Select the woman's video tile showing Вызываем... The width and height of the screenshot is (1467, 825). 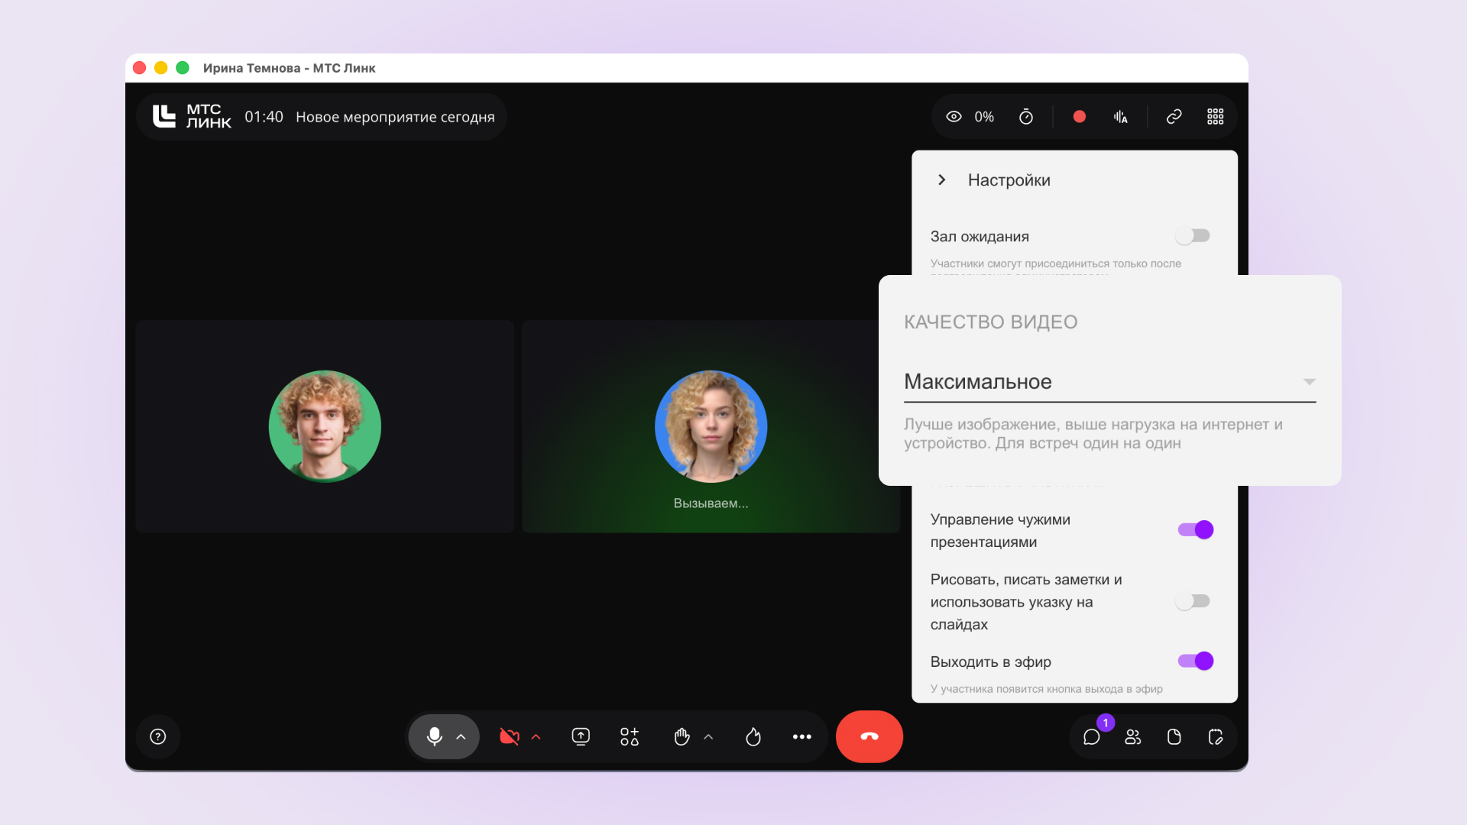[x=711, y=426]
